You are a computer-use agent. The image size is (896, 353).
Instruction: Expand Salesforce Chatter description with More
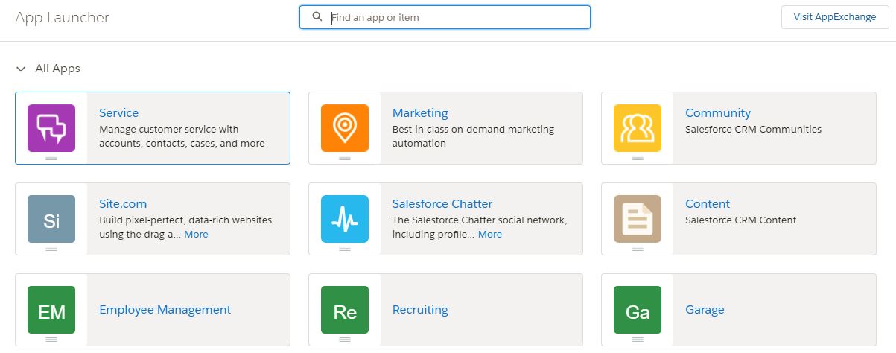pos(489,234)
